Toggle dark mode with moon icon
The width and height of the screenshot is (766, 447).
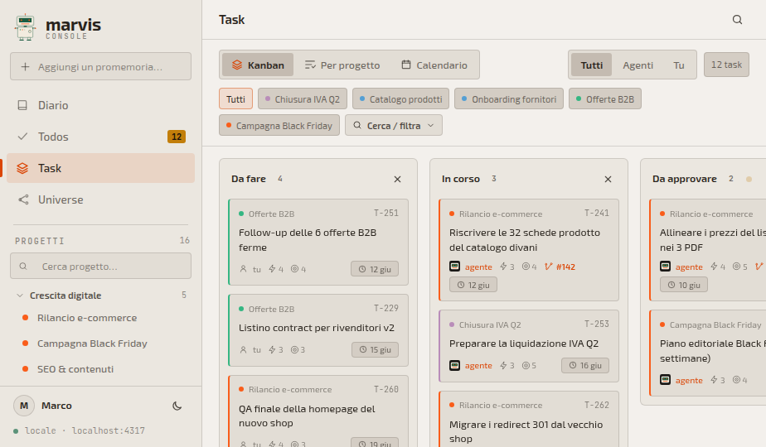click(x=177, y=406)
